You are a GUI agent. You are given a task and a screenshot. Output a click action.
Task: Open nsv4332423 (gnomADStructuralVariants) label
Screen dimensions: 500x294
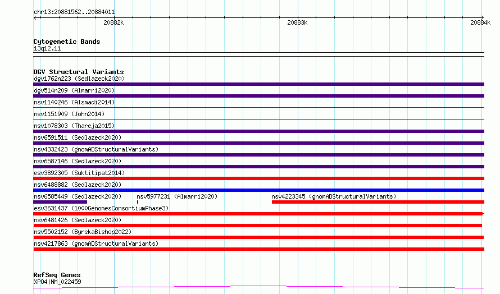96,149
